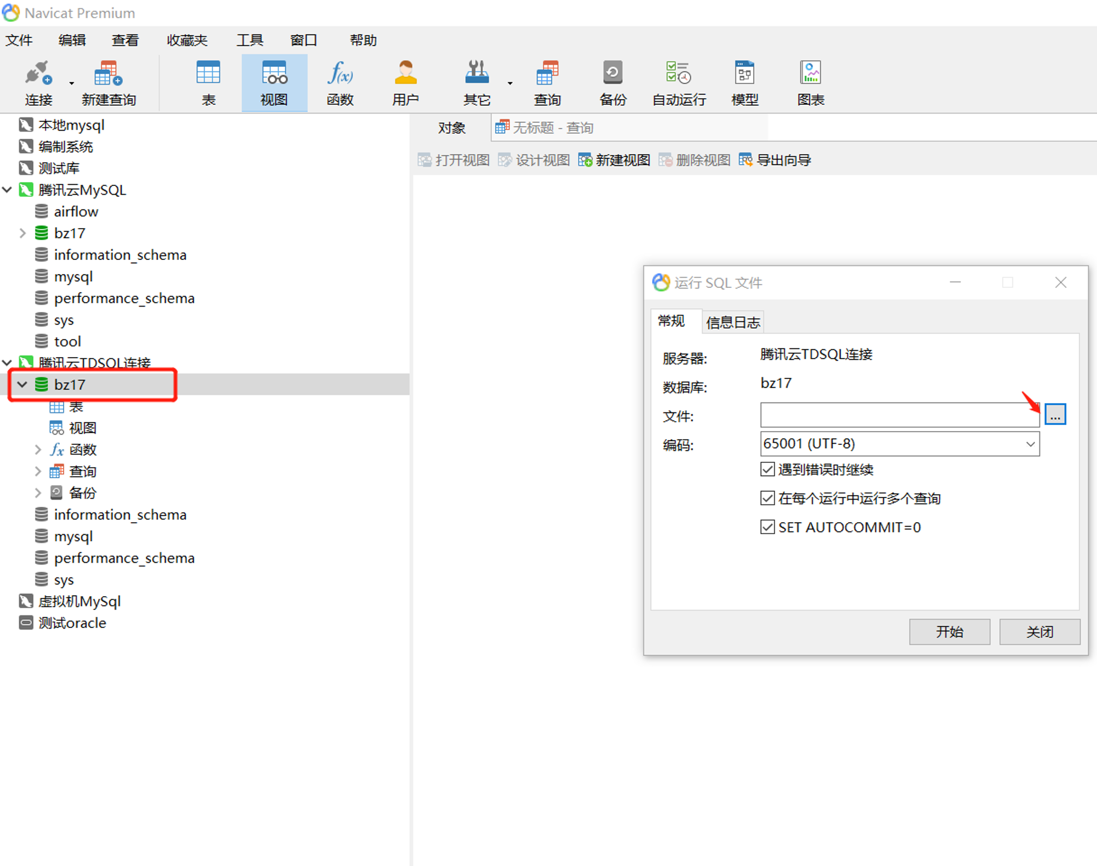Select the tool database

click(x=67, y=342)
